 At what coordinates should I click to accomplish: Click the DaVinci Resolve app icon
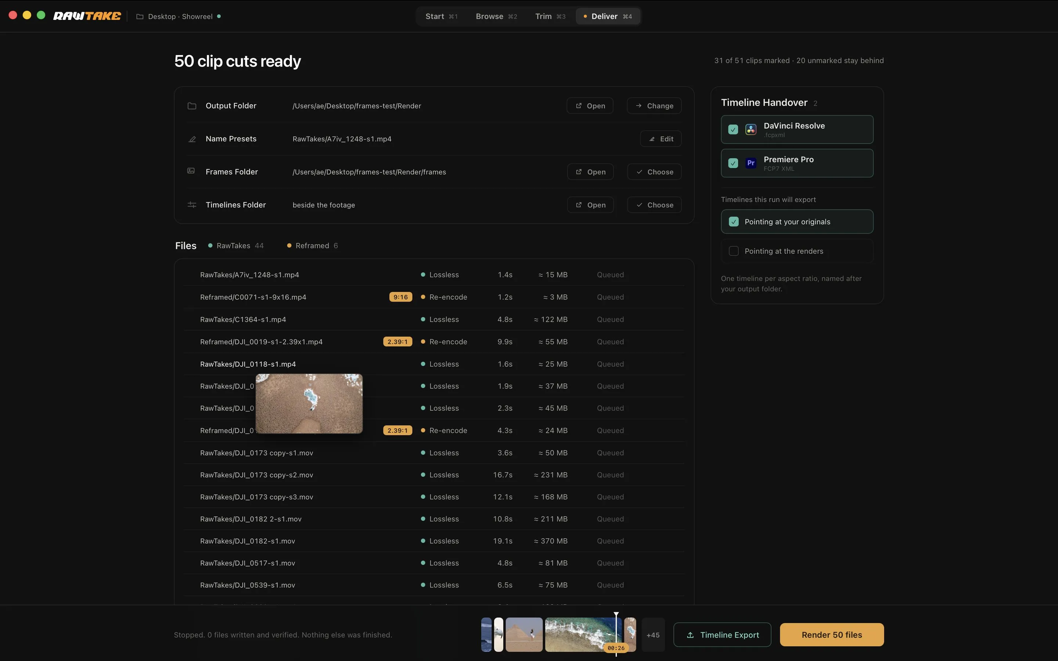751,129
